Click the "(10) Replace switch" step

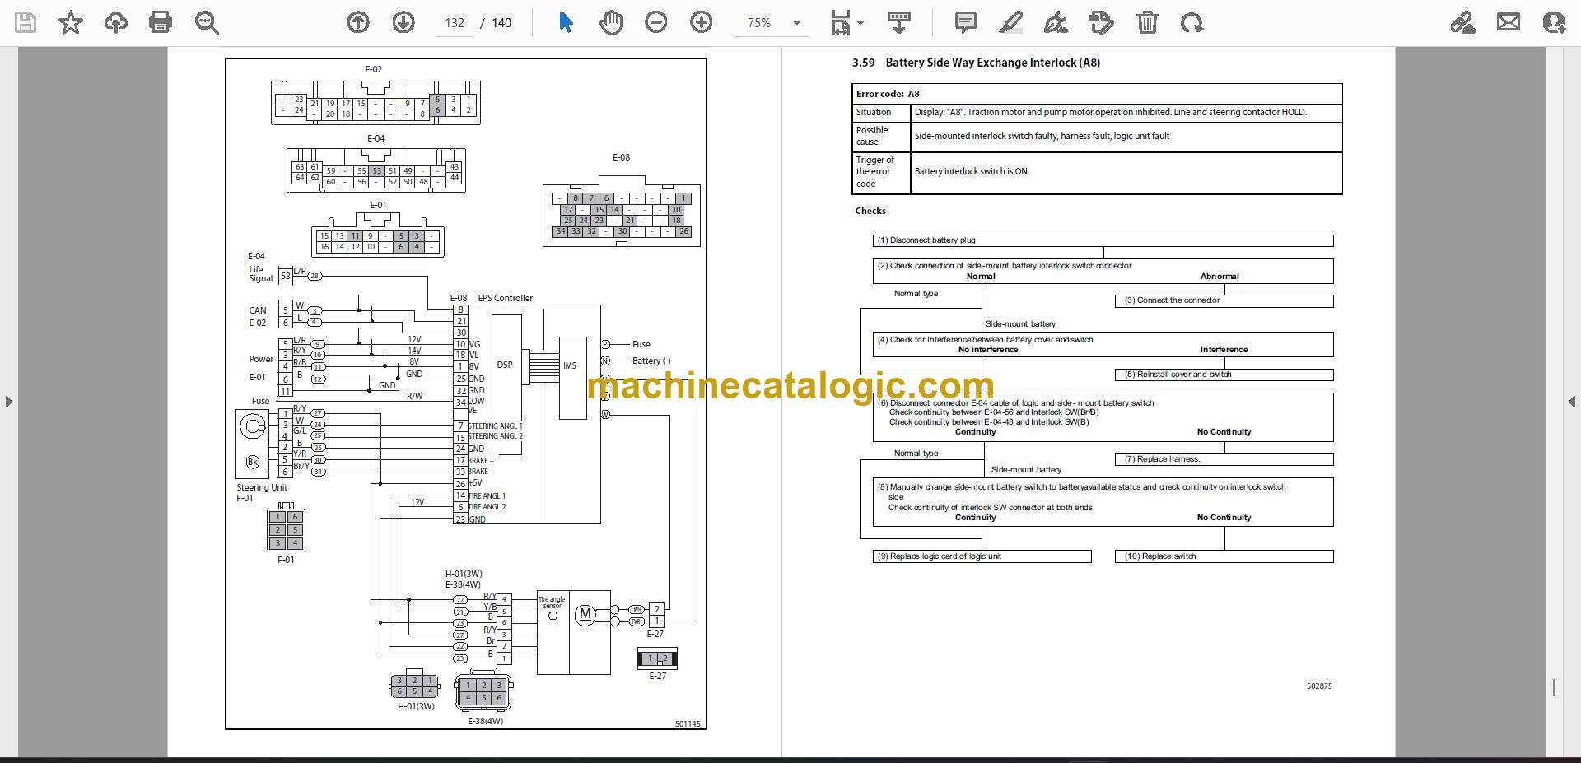point(1224,556)
